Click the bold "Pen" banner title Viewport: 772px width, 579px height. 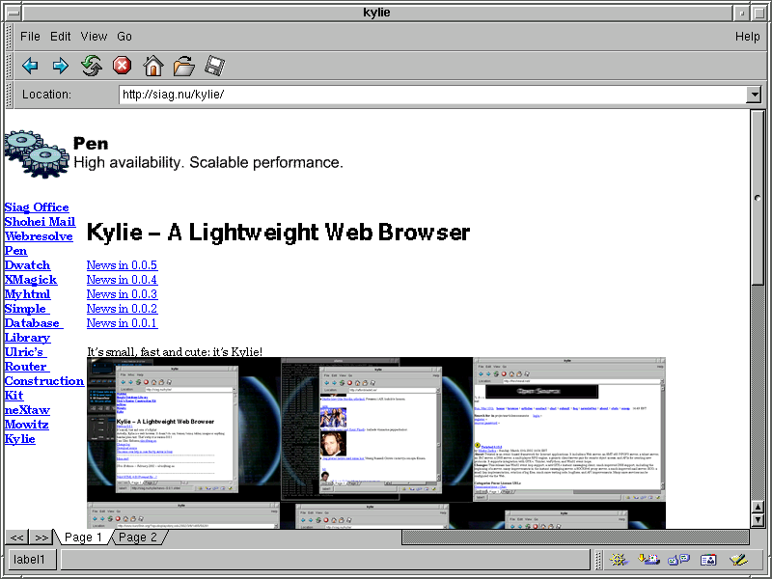pyautogui.click(x=91, y=143)
